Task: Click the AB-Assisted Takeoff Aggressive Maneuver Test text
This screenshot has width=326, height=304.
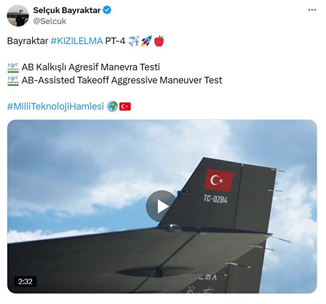Action: 122,80
